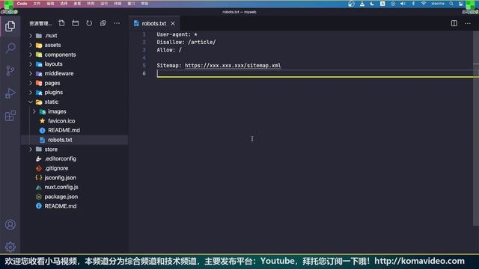Open the Extensions view
This screenshot has height=269, width=479.
10,116
